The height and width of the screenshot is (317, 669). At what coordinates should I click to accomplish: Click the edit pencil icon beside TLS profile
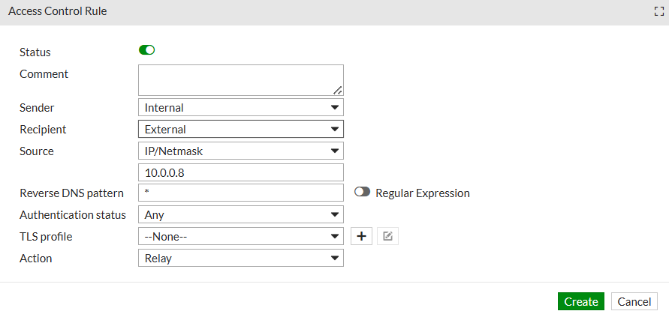(387, 236)
